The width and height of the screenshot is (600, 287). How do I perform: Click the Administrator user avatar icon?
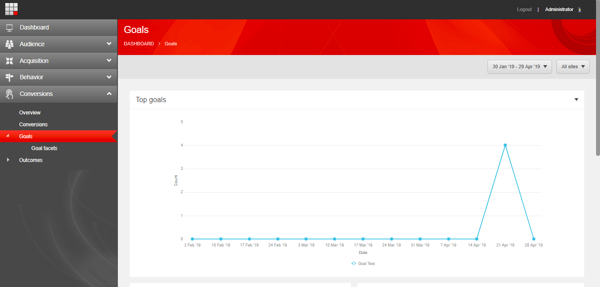click(580, 10)
